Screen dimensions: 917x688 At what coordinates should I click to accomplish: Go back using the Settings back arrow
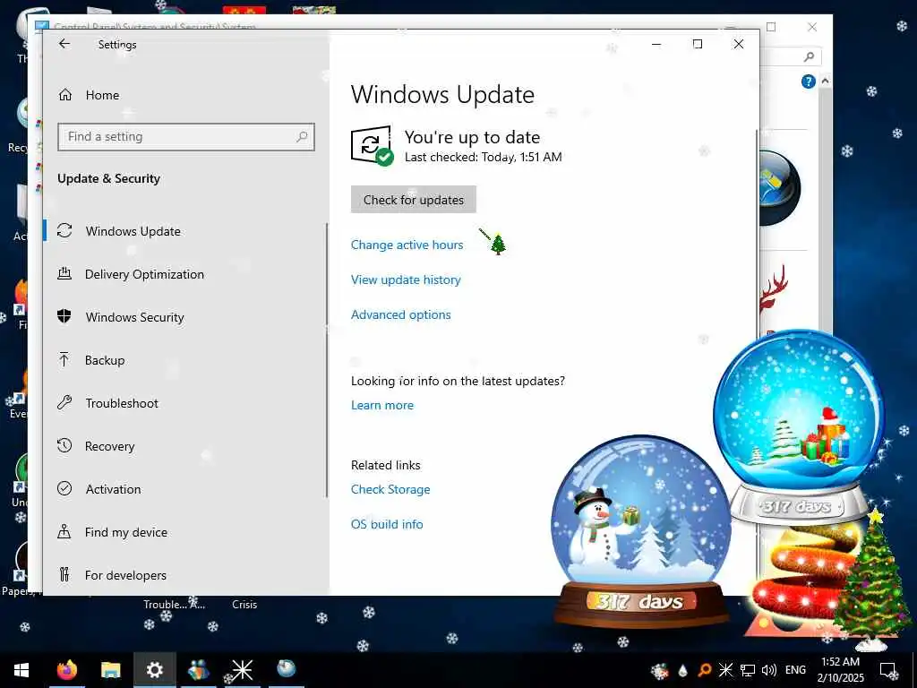64,44
